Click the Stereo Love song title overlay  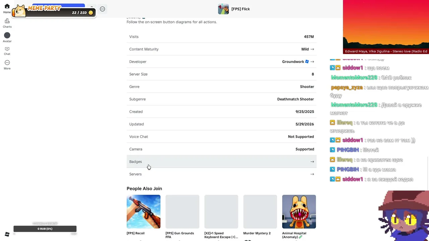click(386, 51)
